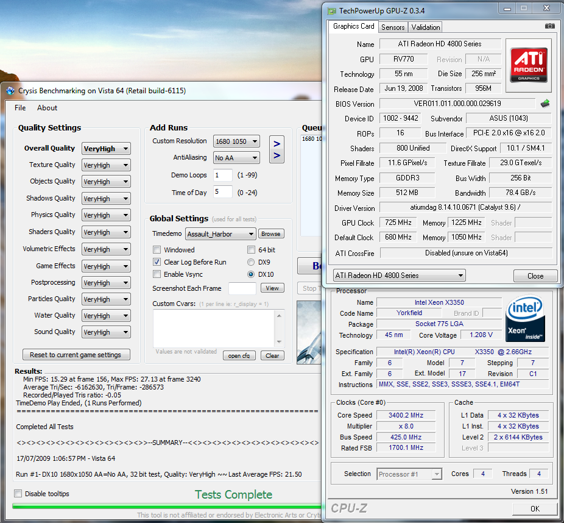Click the Browse button
This screenshot has width=564, height=523.
tap(271, 233)
